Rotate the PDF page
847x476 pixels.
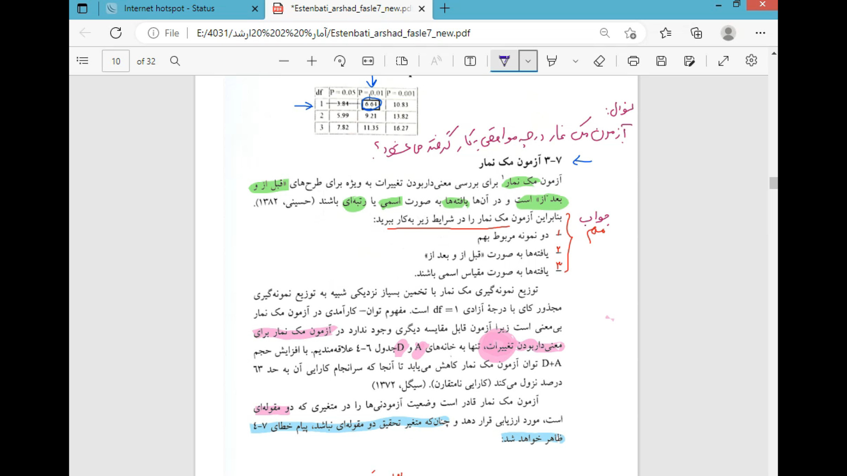(340, 61)
